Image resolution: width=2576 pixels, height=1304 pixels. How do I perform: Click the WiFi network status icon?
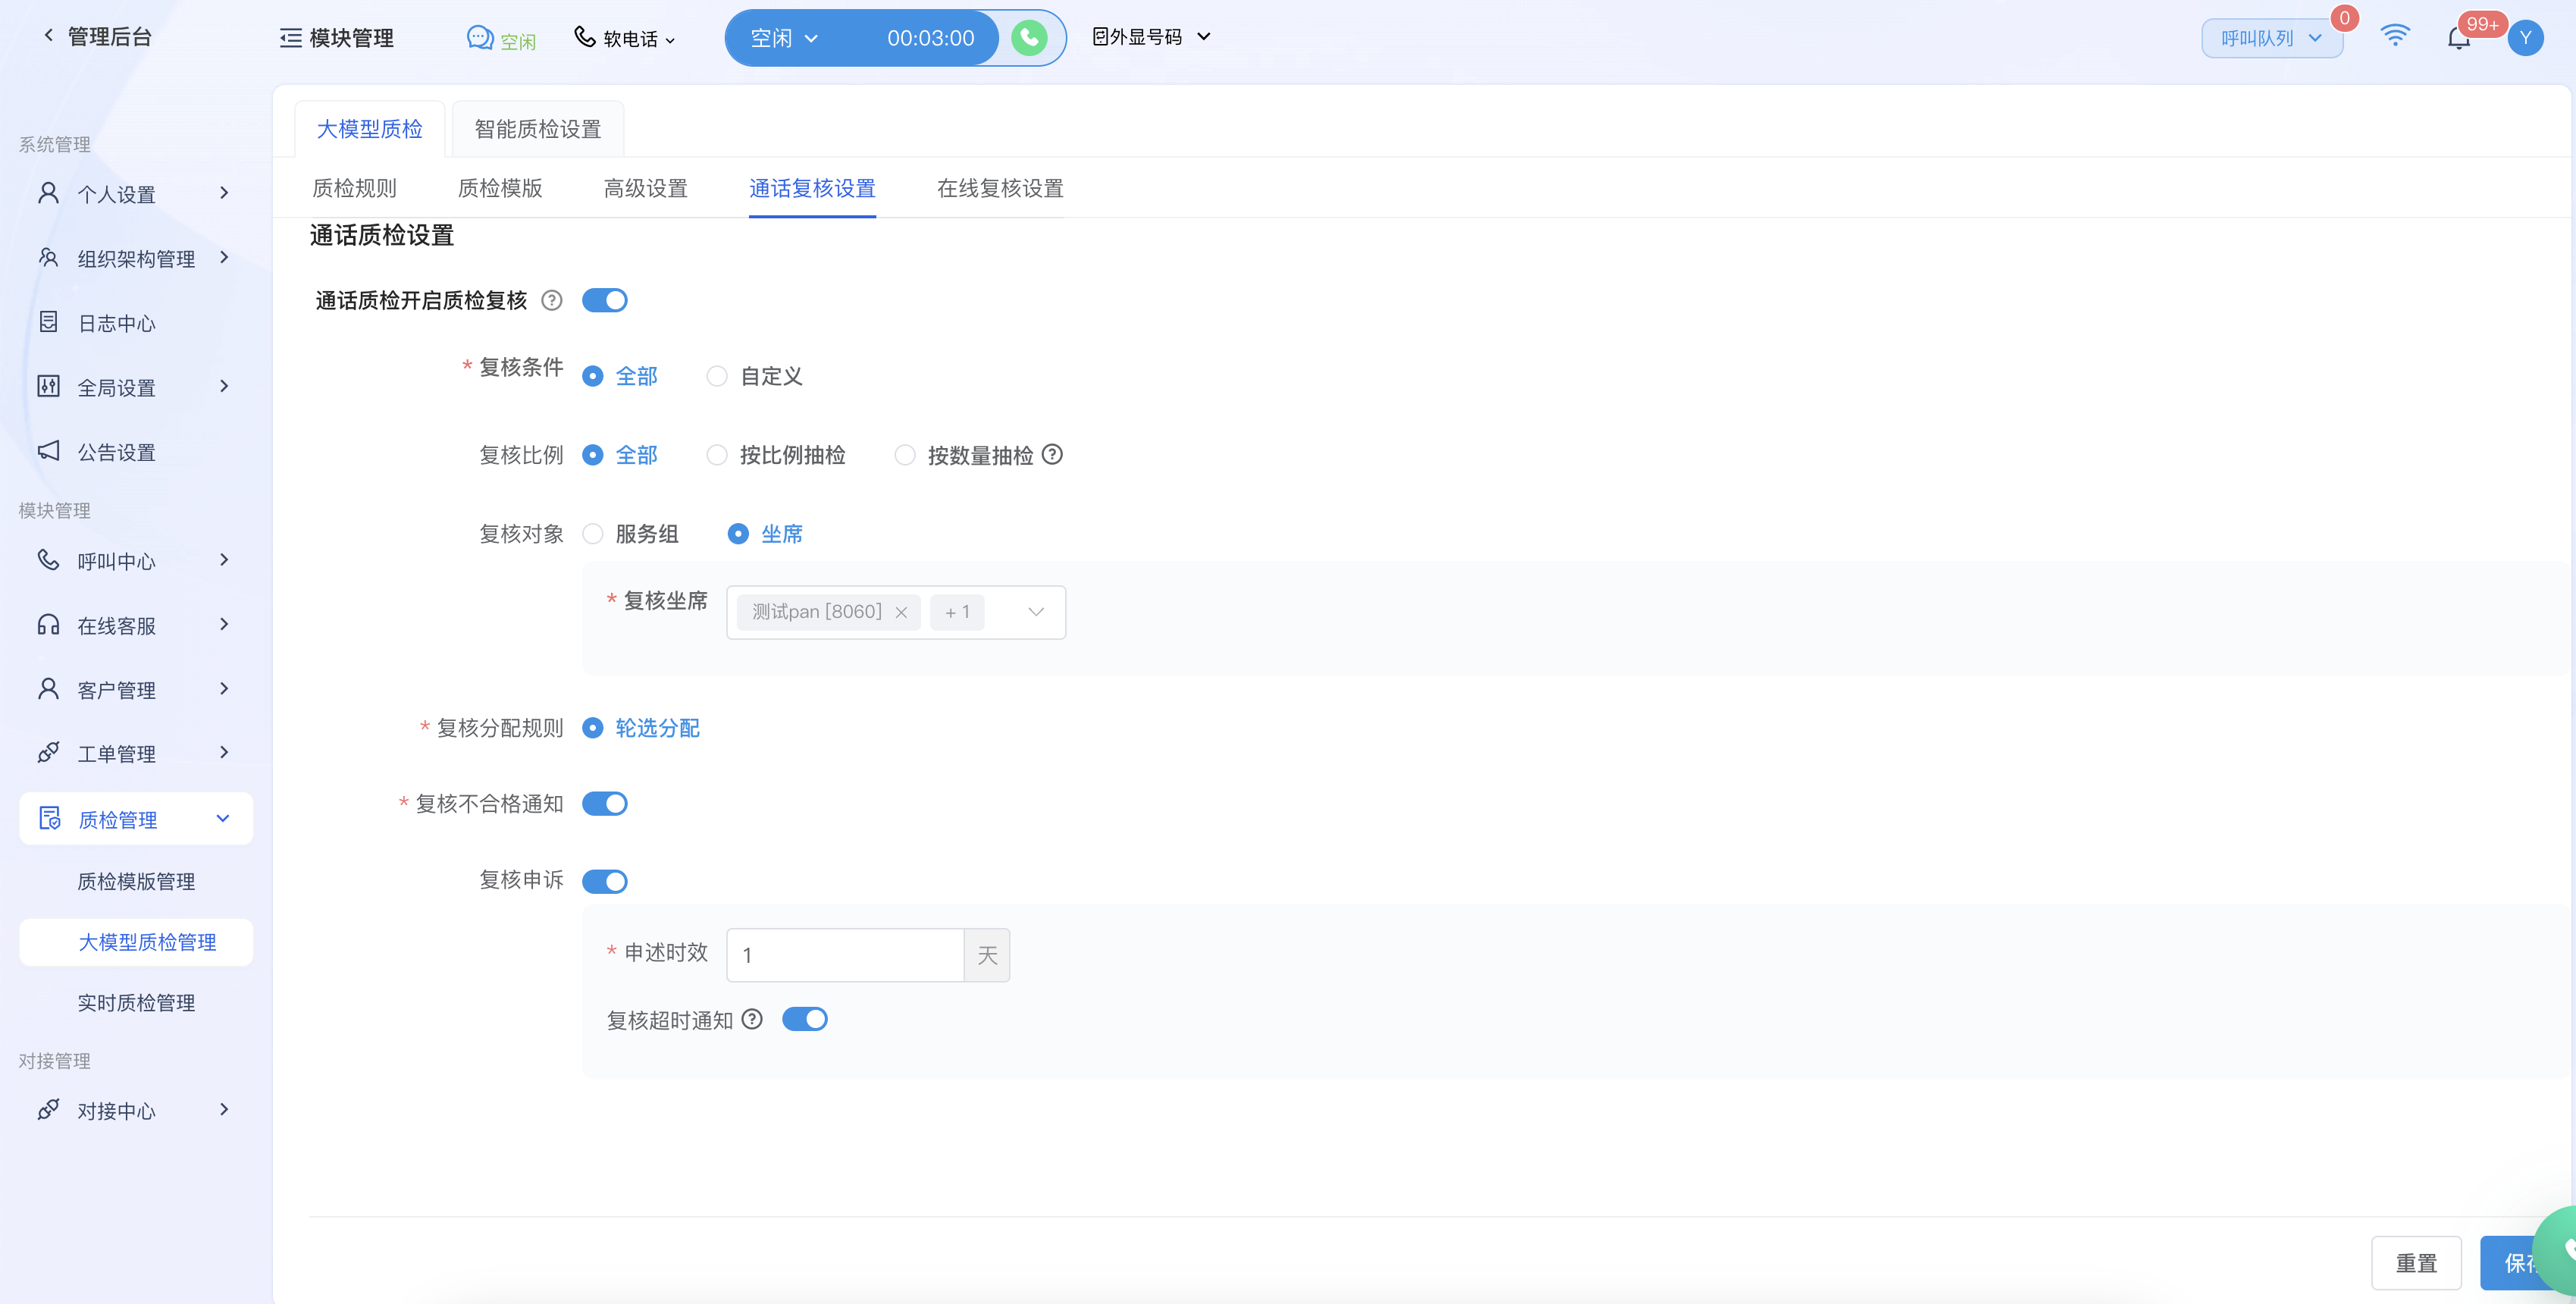point(2395,36)
